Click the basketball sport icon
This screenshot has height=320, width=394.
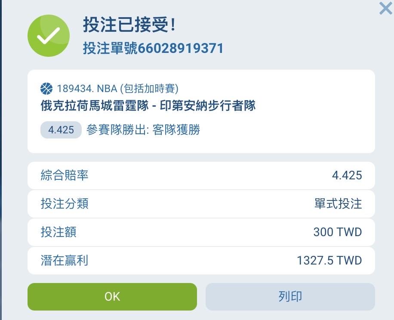click(x=46, y=89)
